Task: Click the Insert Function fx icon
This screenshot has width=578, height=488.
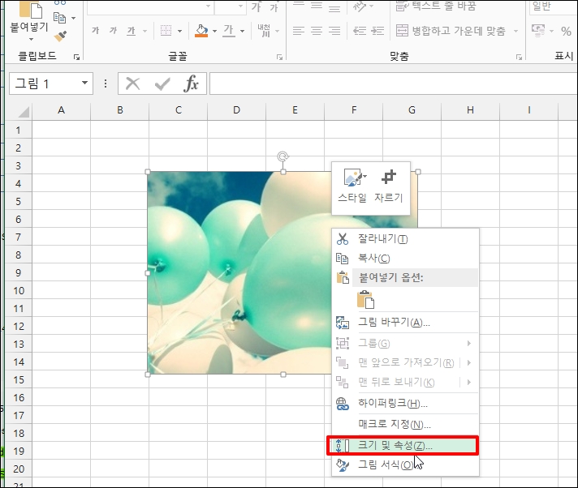Action: pos(191,83)
